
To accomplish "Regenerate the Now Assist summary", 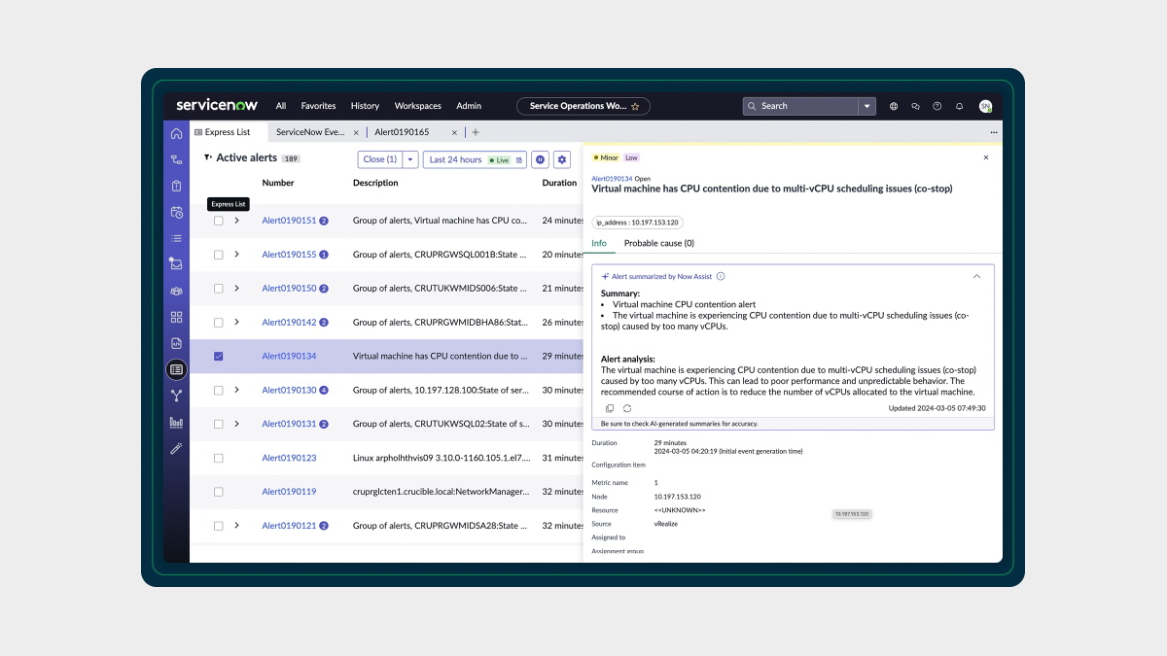I will (627, 408).
